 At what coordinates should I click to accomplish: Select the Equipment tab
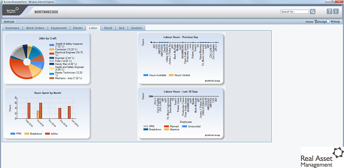[x=59, y=28]
